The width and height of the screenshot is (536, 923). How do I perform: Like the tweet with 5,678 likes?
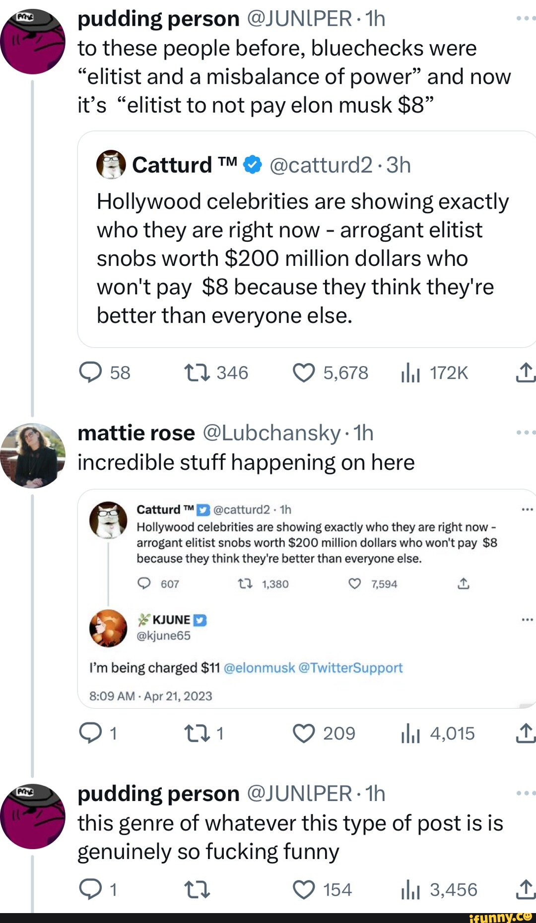pyautogui.click(x=304, y=373)
